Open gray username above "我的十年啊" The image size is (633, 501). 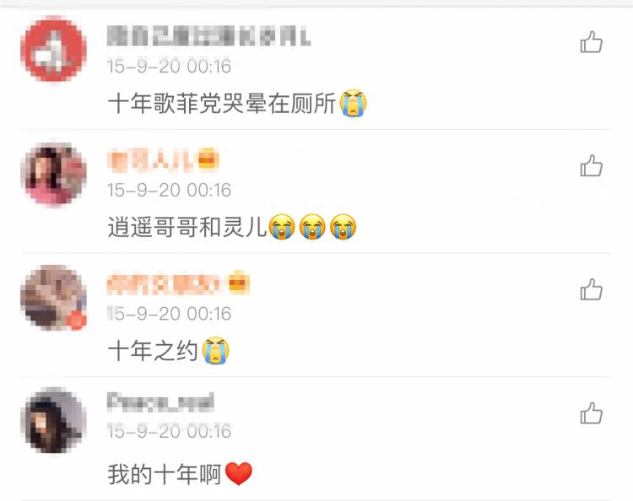click(160, 401)
